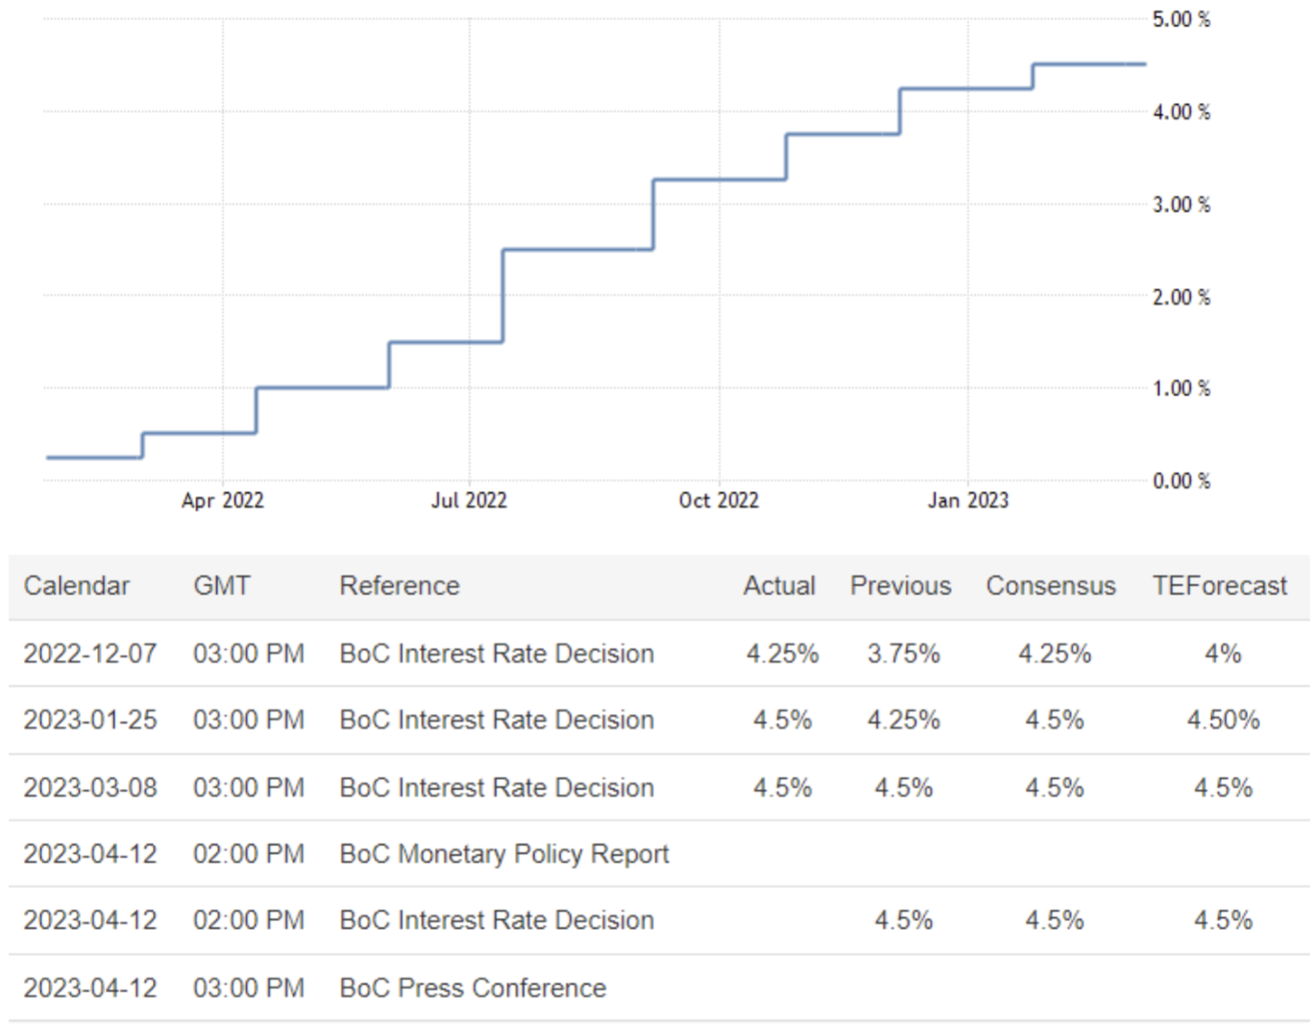Image resolution: width=1316 pixels, height=1028 pixels.
Task: Click the Actual column header
Action: point(779,586)
